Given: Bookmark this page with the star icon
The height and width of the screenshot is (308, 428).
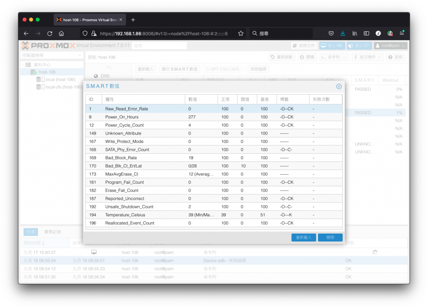Looking at the screenshot, I should pos(240,33).
